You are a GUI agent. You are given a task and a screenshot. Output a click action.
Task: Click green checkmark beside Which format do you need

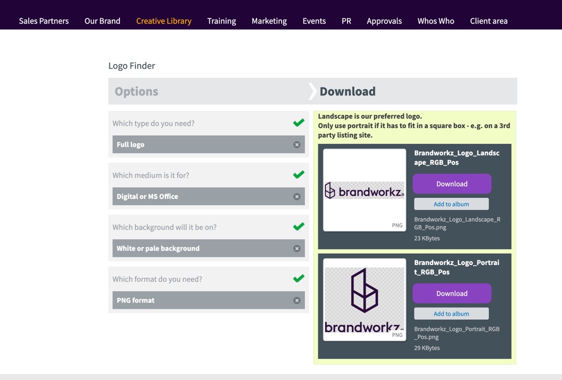299,278
